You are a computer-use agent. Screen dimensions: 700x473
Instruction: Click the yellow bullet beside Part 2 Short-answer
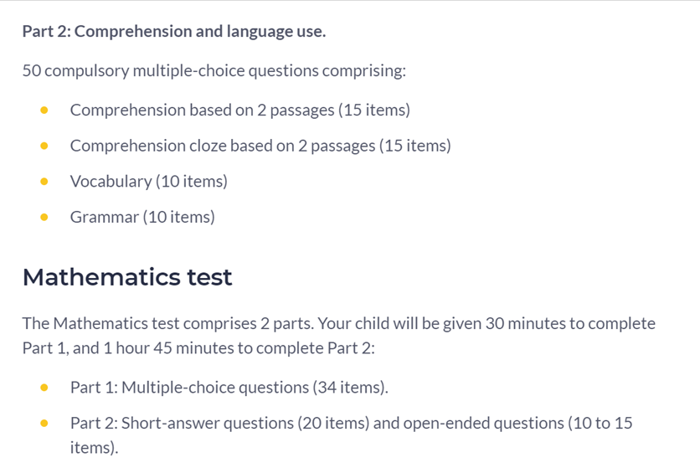pyautogui.click(x=44, y=423)
